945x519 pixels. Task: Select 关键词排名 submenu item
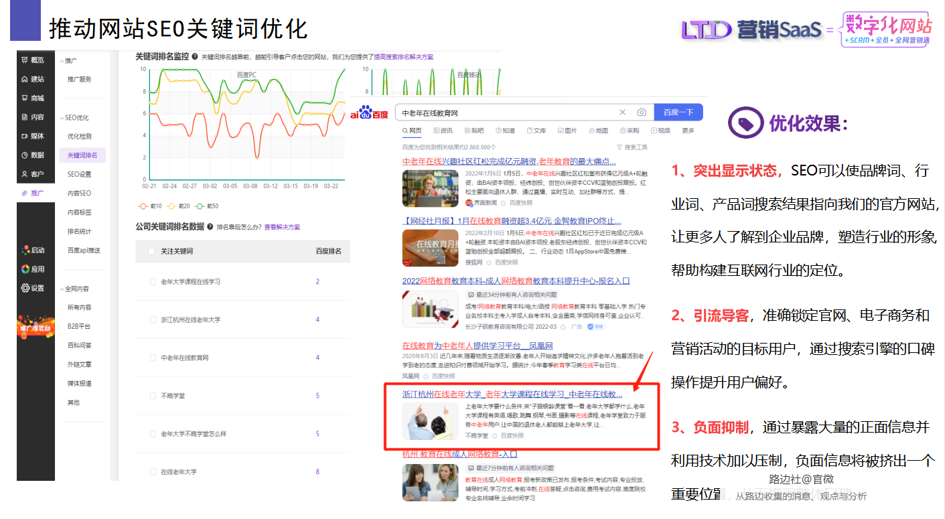click(x=82, y=155)
